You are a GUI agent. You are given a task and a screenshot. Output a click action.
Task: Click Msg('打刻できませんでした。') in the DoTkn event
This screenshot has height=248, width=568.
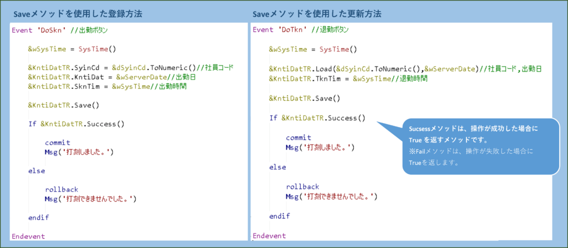(x=332, y=196)
